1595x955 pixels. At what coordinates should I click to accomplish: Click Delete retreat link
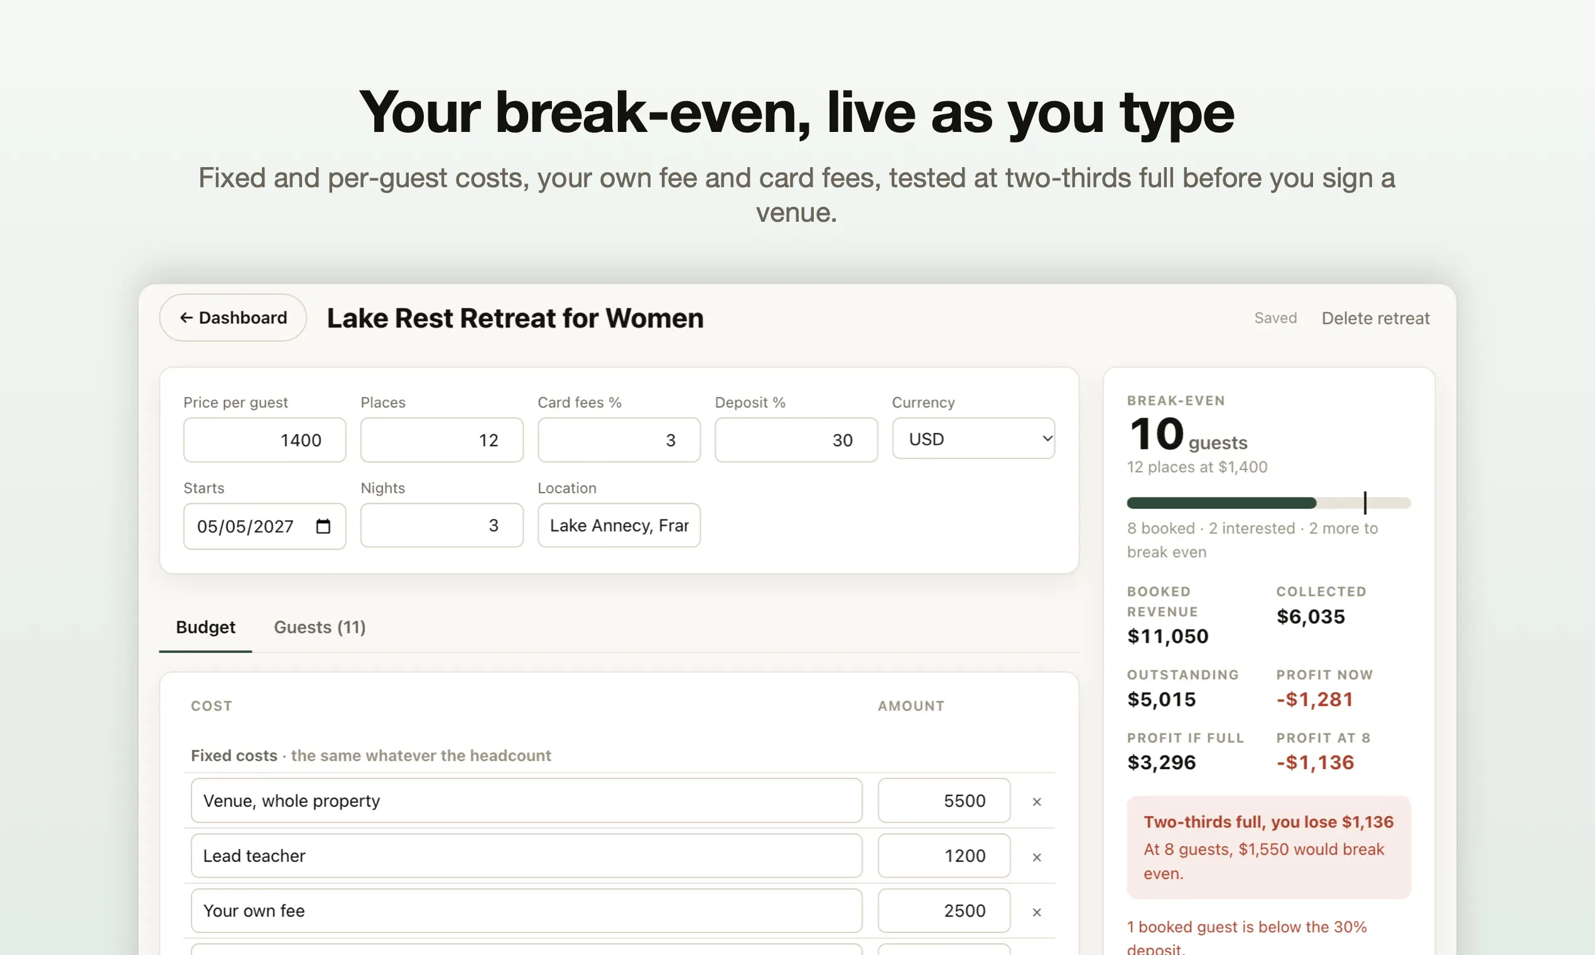pos(1375,319)
